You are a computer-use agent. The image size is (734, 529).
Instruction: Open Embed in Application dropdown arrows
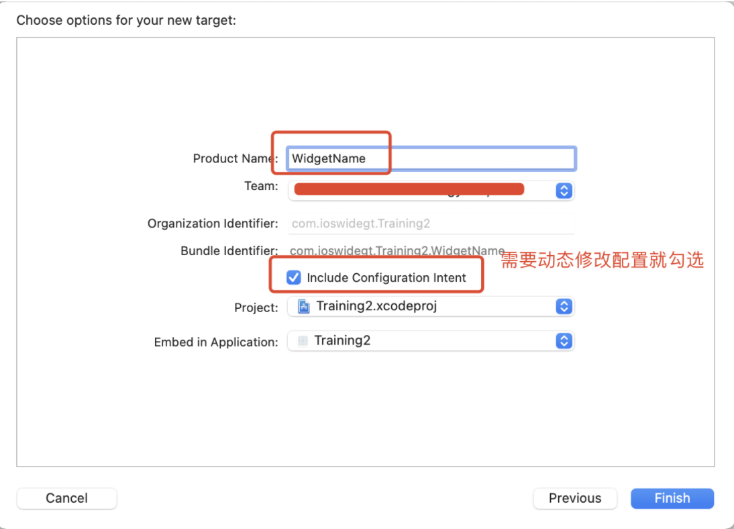pyautogui.click(x=564, y=340)
